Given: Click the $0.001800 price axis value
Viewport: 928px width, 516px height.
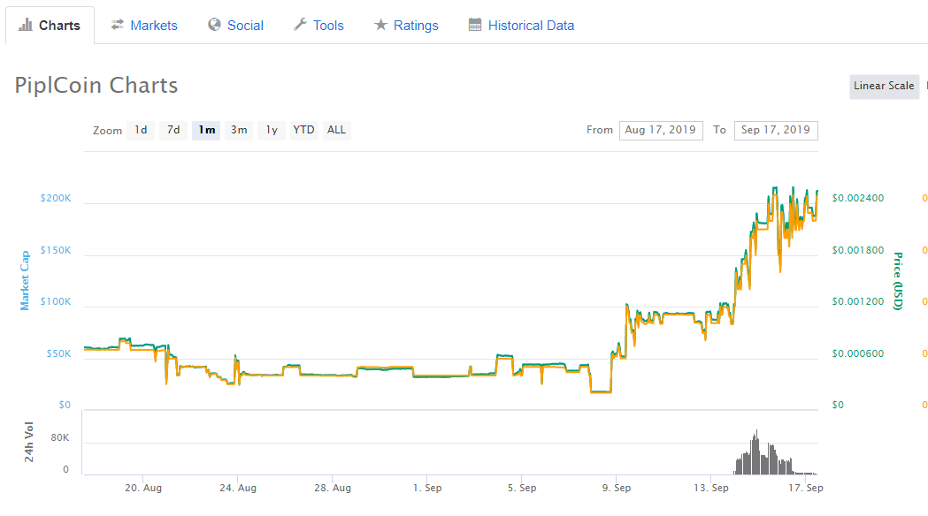Looking at the screenshot, I should coord(857,250).
